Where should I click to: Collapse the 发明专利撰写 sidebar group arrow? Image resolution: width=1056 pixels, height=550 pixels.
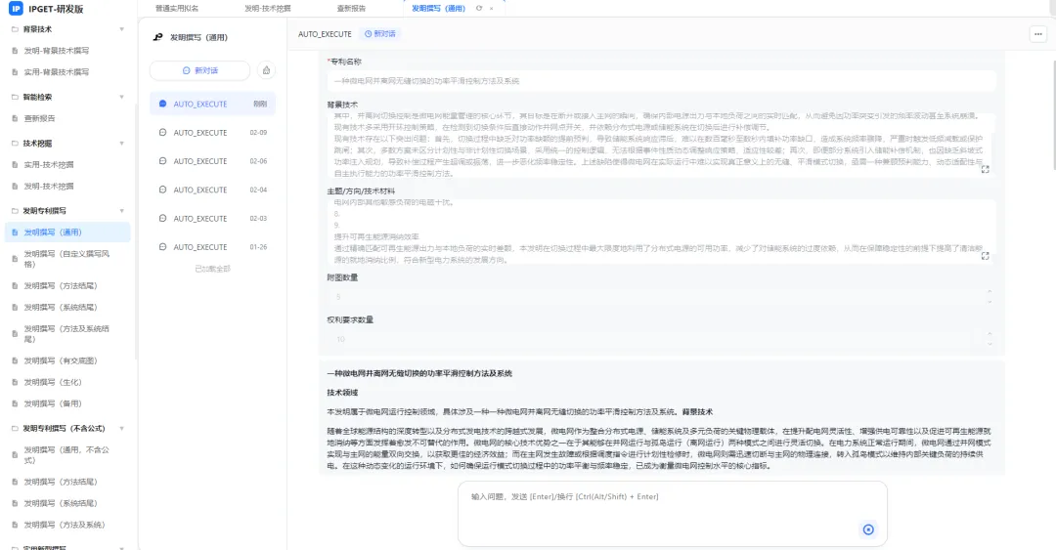[122, 211]
